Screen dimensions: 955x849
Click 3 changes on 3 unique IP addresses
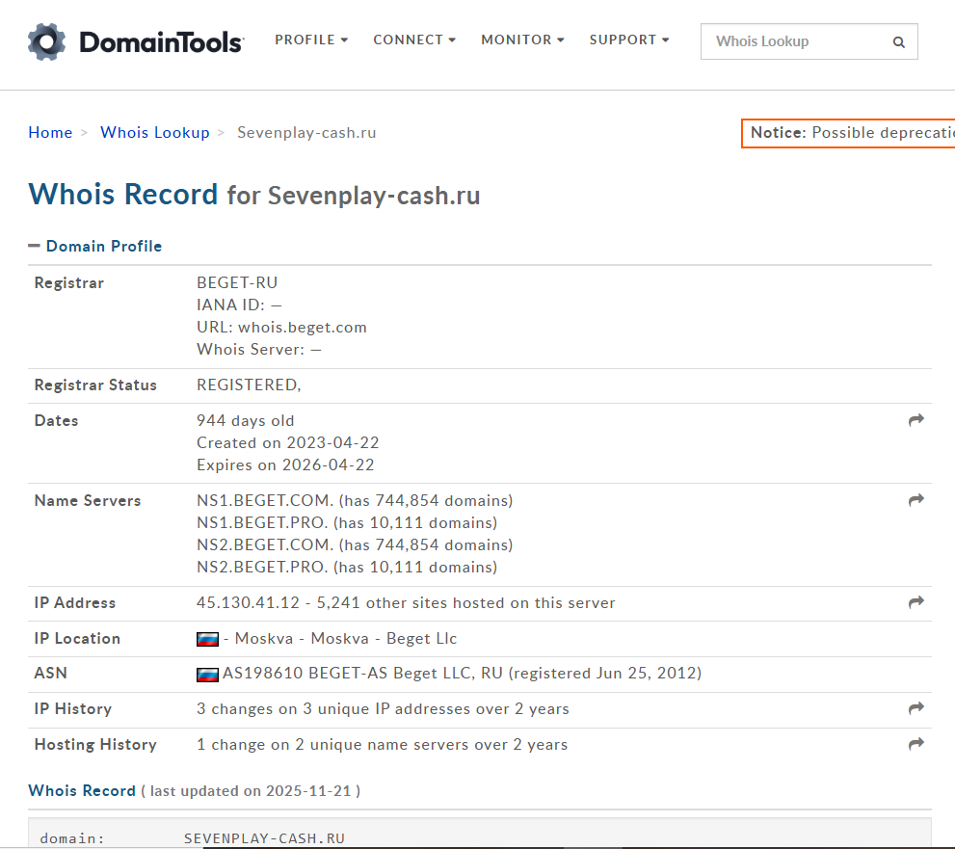383,709
